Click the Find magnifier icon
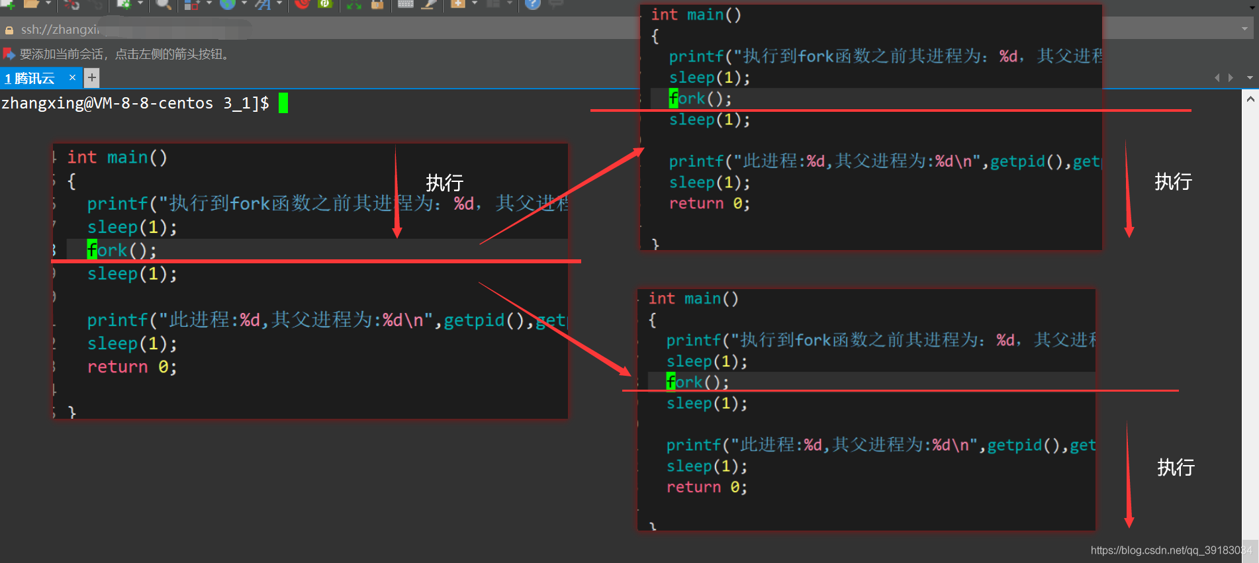1259x563 pixels. tap(163, 4)
